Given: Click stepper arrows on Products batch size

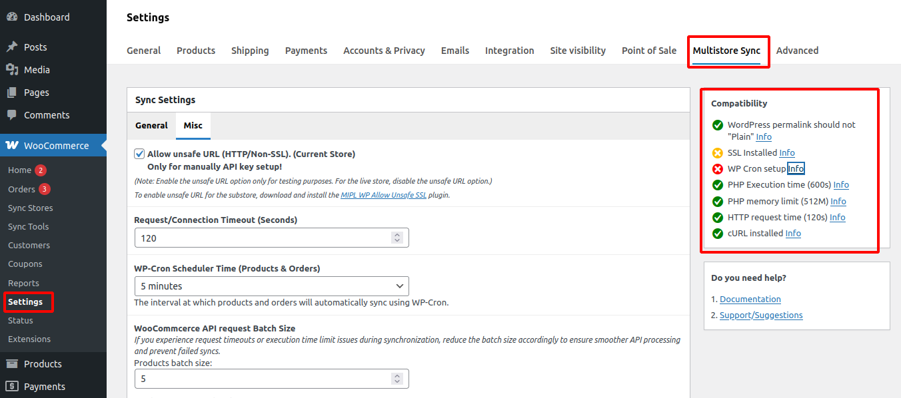Looking at the screenshot, I should (x=397, y=379).
